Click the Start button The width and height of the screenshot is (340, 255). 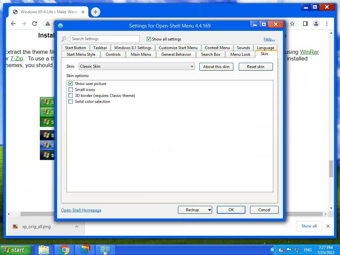16,250
